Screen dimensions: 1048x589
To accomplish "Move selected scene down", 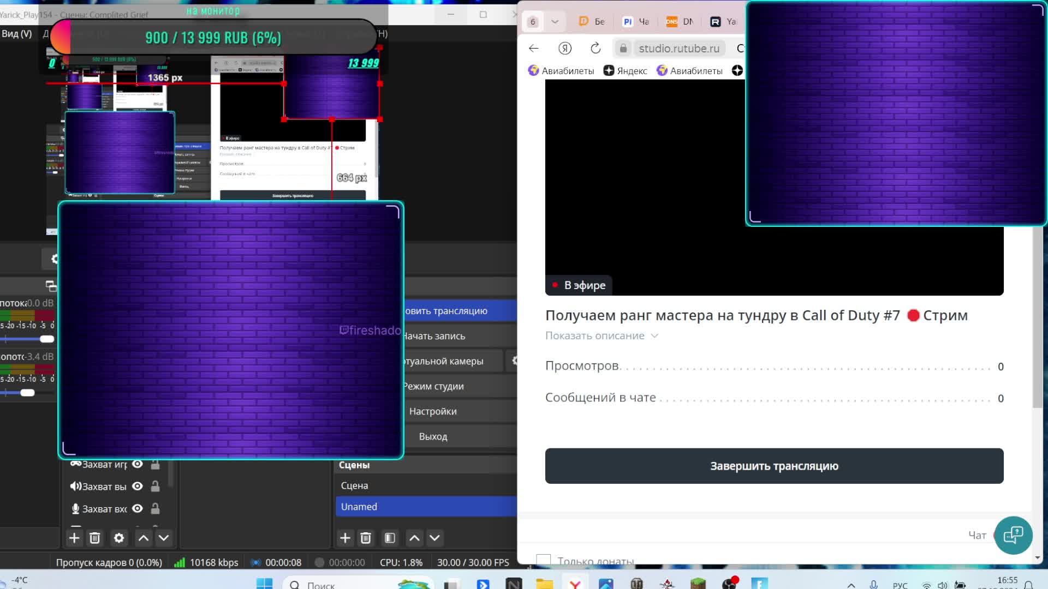I will (x=434, y=538).
